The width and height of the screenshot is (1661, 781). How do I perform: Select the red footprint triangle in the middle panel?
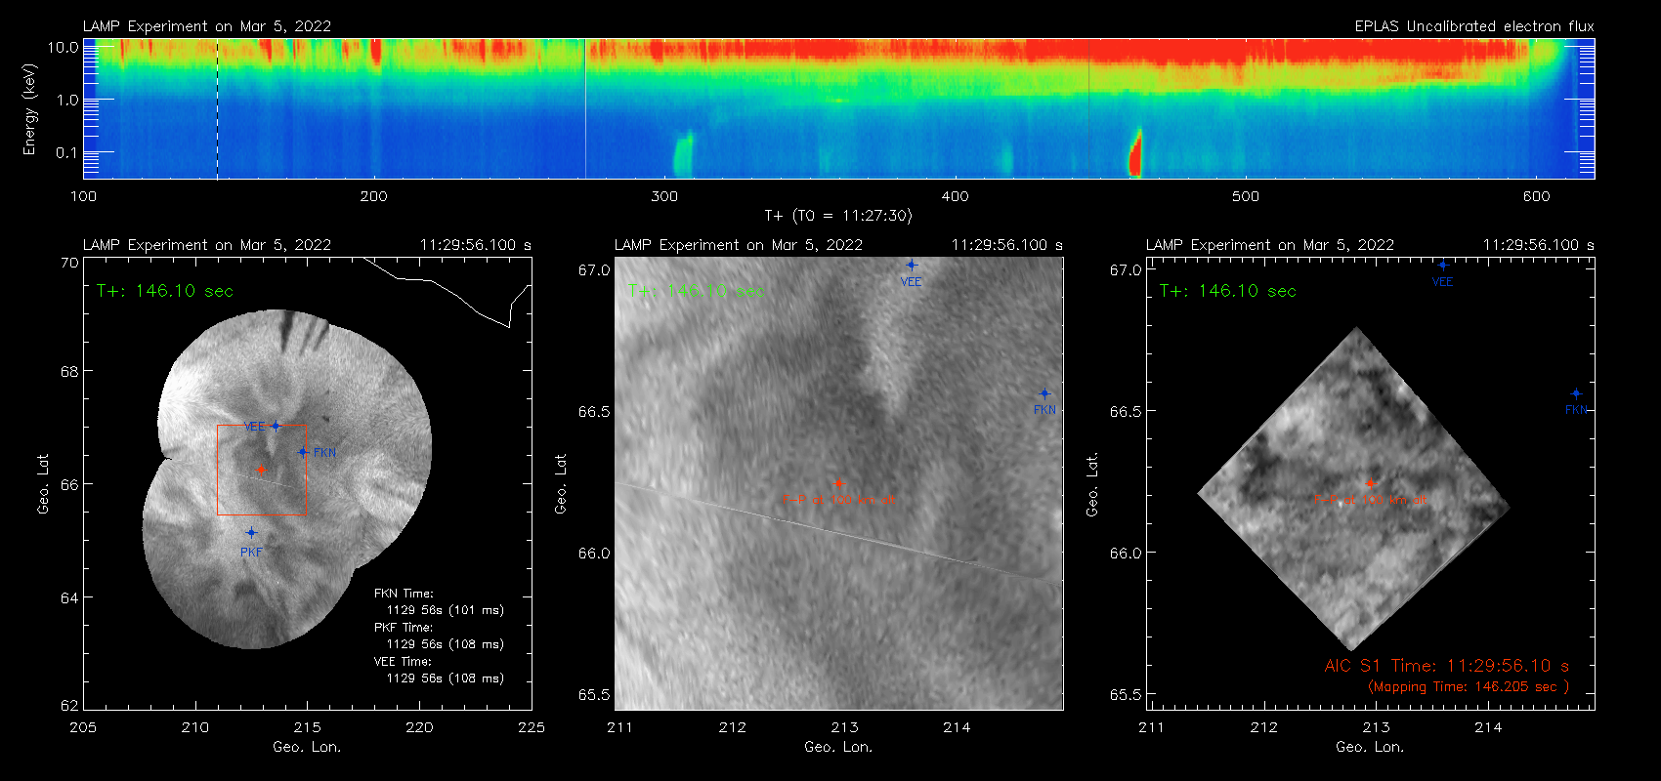pos(838,483)
